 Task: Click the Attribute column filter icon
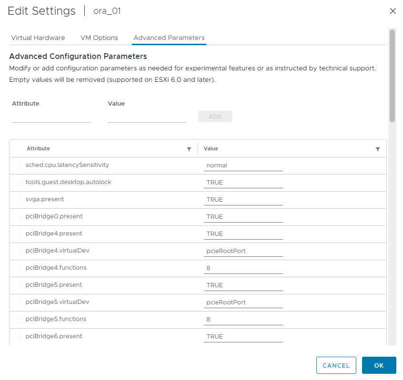click(x=189, y=149)
